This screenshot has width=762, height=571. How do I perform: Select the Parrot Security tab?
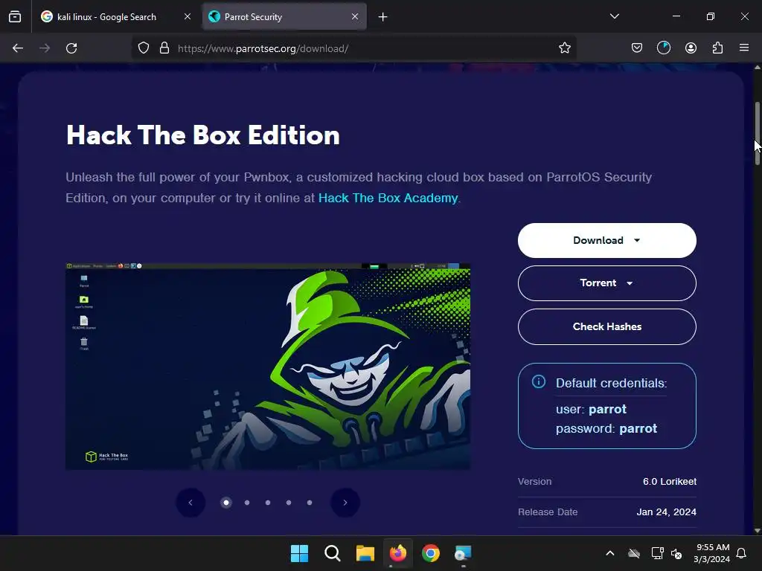point(284,17)
